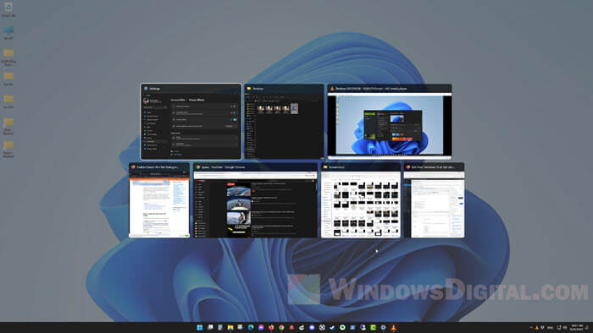The width and height of the screenshot is (593, 333).
Task: Switch to the Screenshots folder window thumbnail
Action: (361, 199)
